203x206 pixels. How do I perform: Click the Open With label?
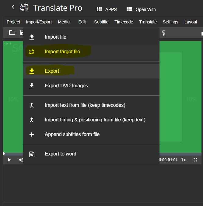pyautogui.click(x=145, y=9)
